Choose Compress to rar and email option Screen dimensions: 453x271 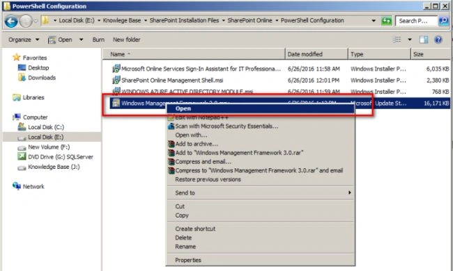tap(261, 170)
